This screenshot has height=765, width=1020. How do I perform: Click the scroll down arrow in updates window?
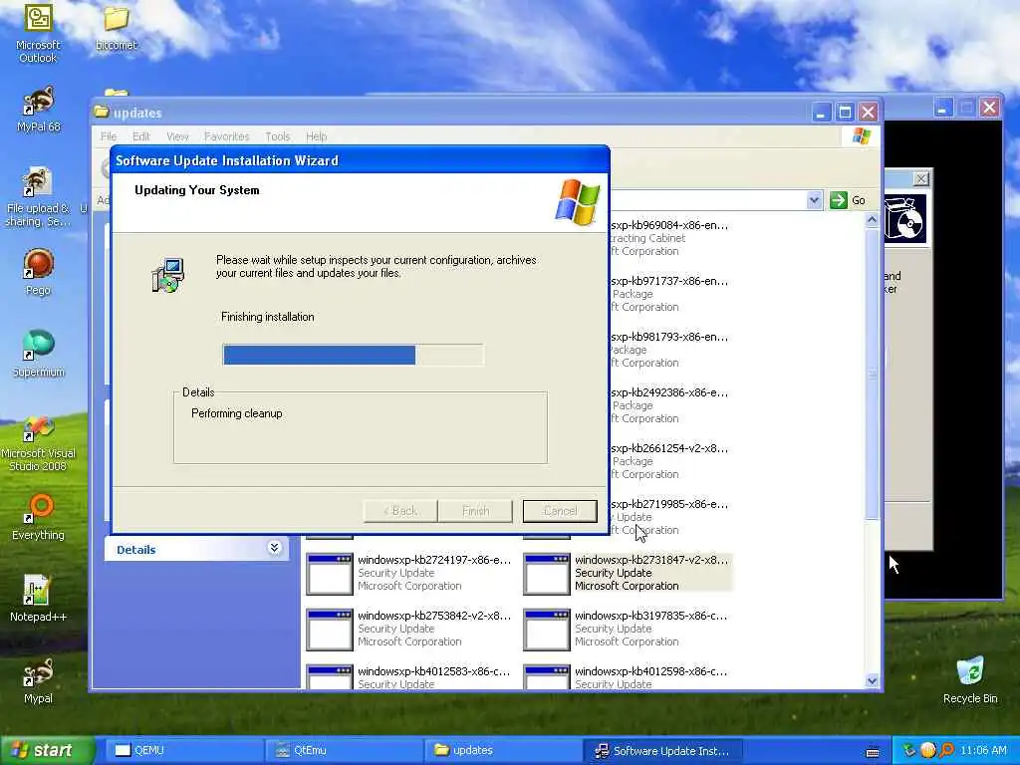(x=872, y=681)
